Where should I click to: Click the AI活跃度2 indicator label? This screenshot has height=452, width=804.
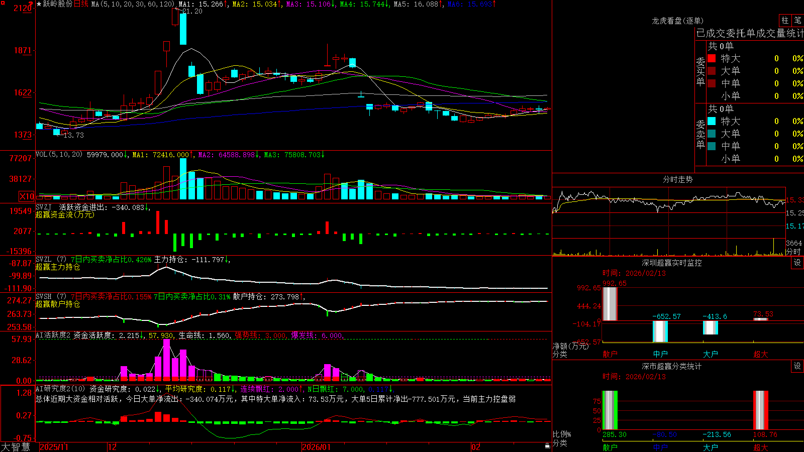[x=53, y=335]
